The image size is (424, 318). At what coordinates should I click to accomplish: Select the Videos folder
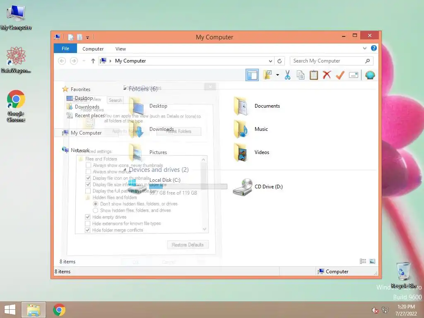(x=251, y=152)
